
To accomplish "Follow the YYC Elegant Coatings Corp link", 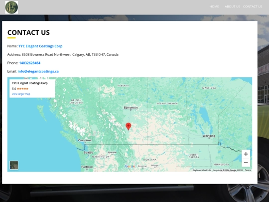I will click(x=40, y=46).
